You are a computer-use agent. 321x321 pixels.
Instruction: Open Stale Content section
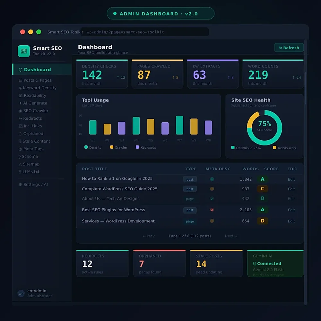coord(34,141)
